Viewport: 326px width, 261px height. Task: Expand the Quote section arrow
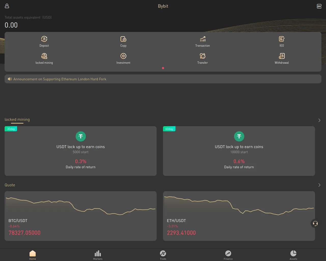pos(319,185)
